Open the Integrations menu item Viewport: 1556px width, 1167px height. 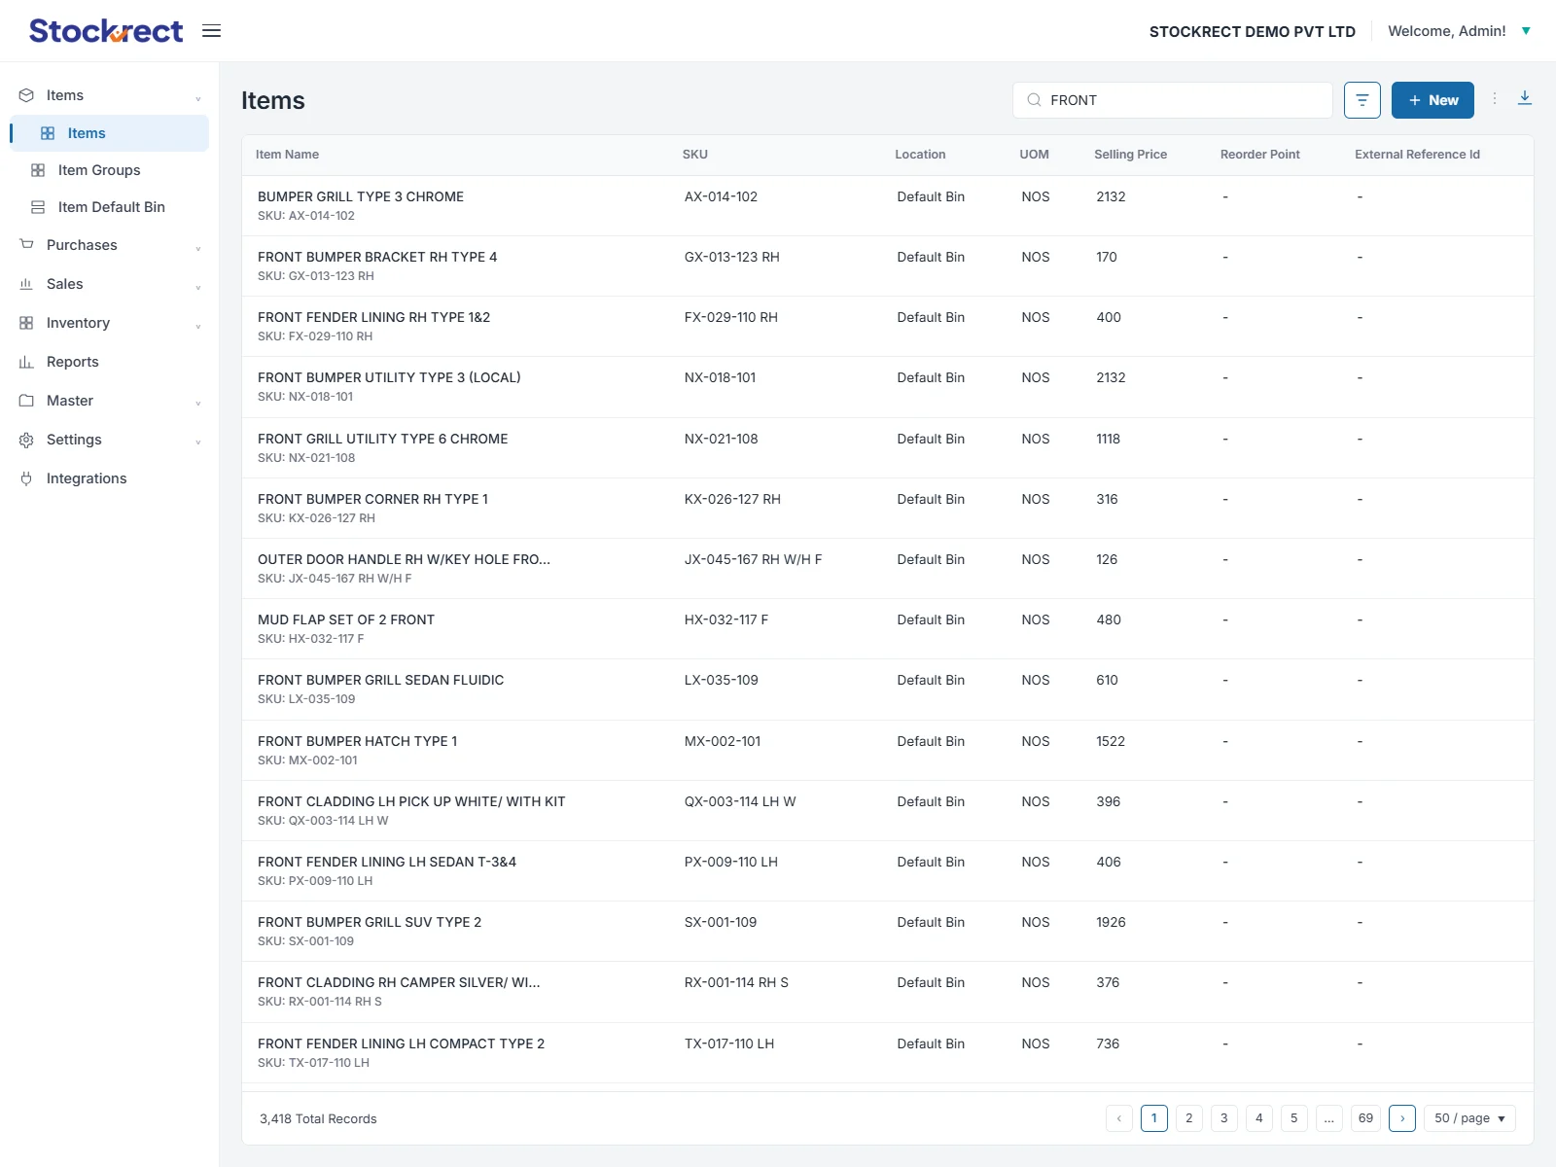87,478
